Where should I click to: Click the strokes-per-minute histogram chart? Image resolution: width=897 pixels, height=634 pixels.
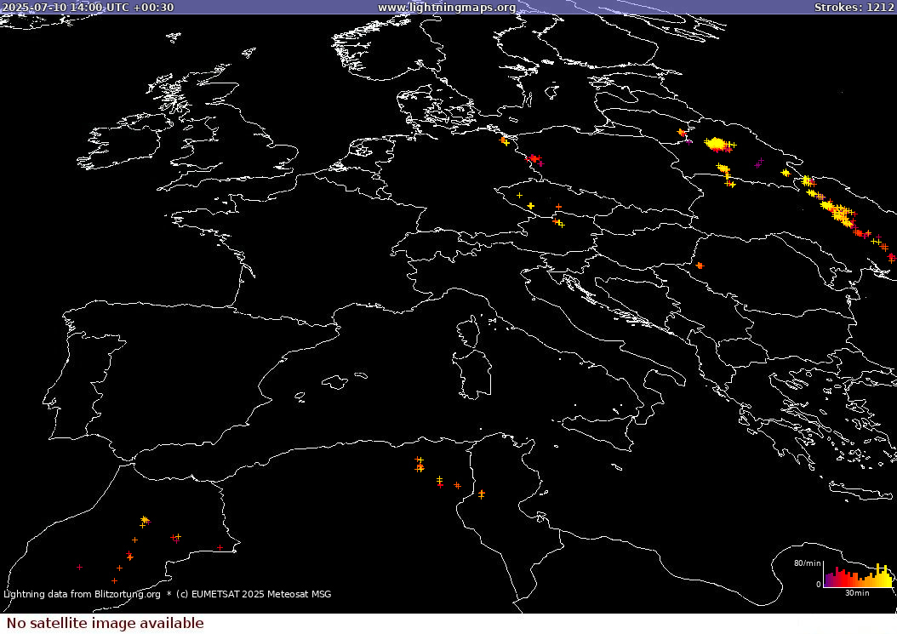(x=858, y=576)
